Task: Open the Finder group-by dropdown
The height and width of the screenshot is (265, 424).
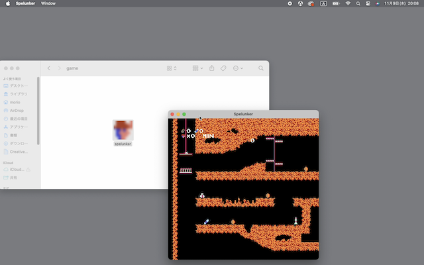Action: point(197,68)
